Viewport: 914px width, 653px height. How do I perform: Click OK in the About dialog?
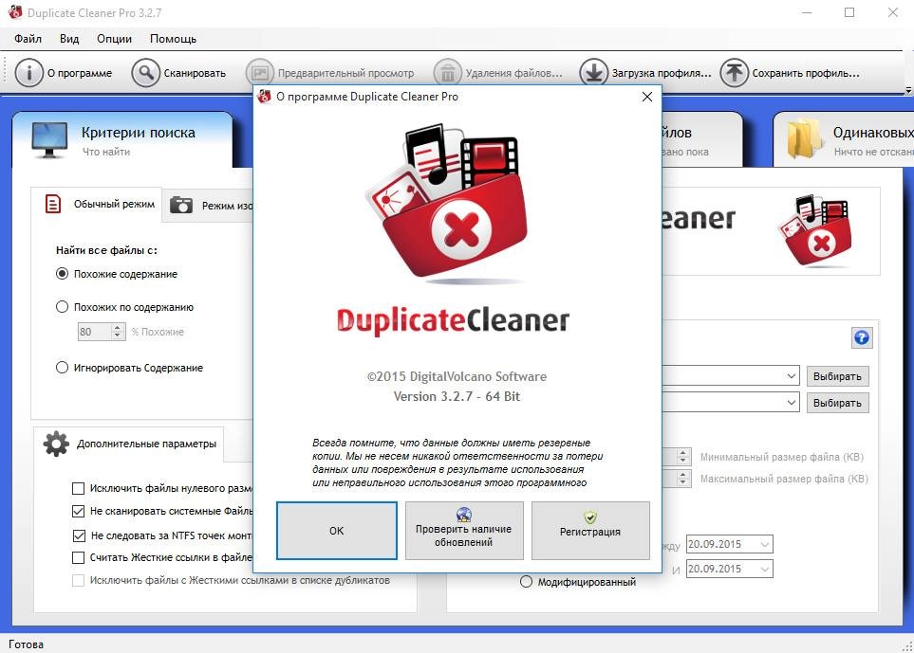[x=336, y=531]
